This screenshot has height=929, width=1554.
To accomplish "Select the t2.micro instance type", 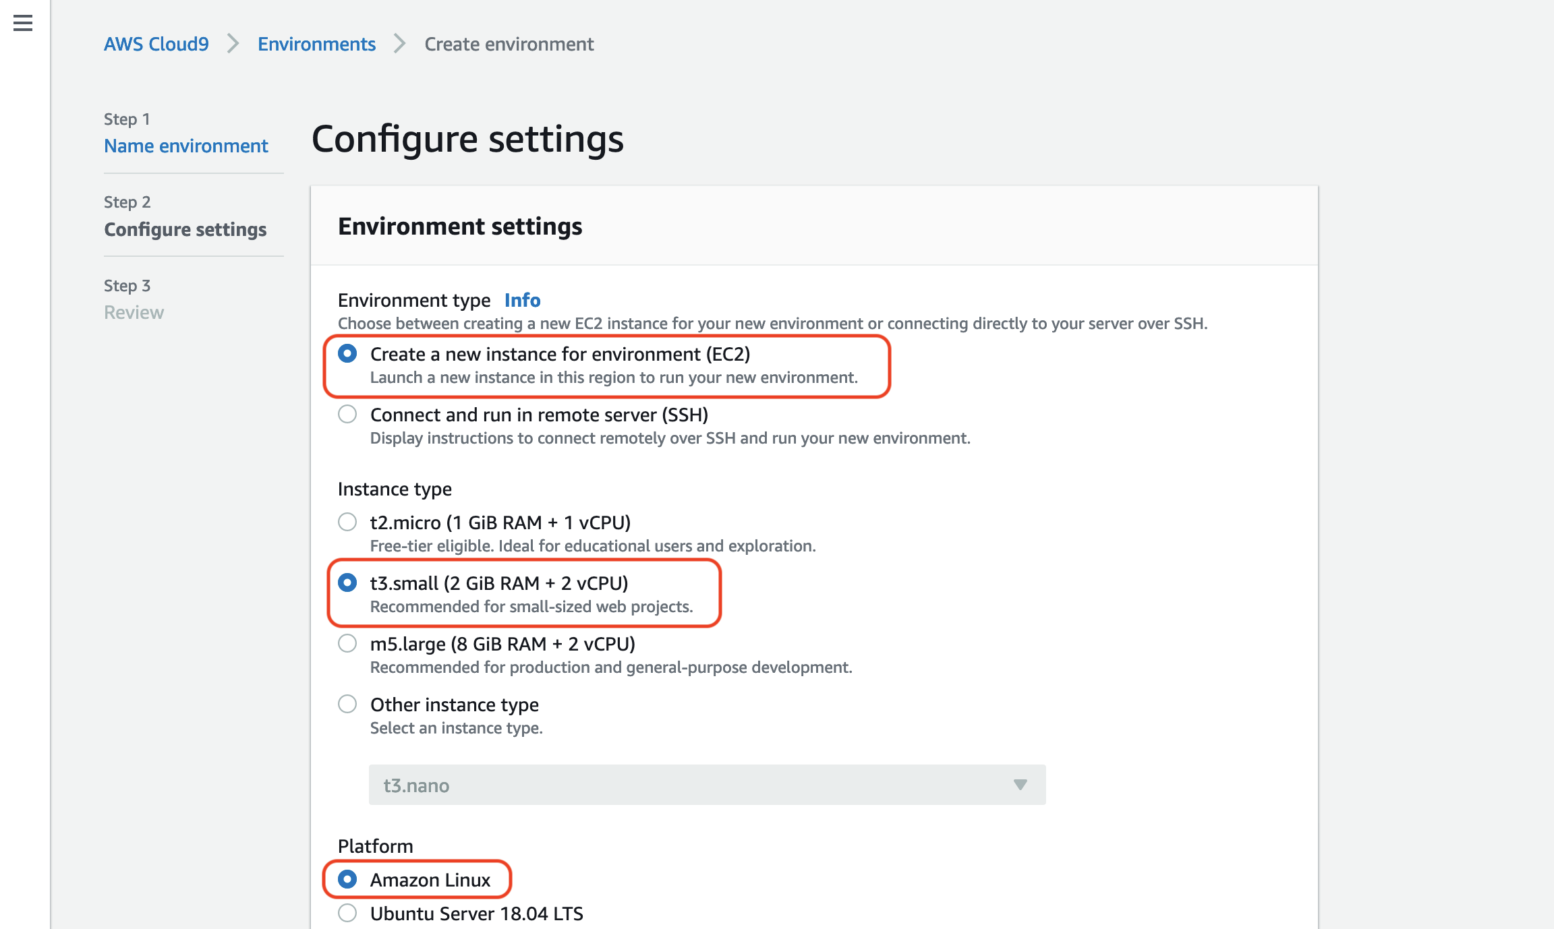I will (x=347, y=522).
